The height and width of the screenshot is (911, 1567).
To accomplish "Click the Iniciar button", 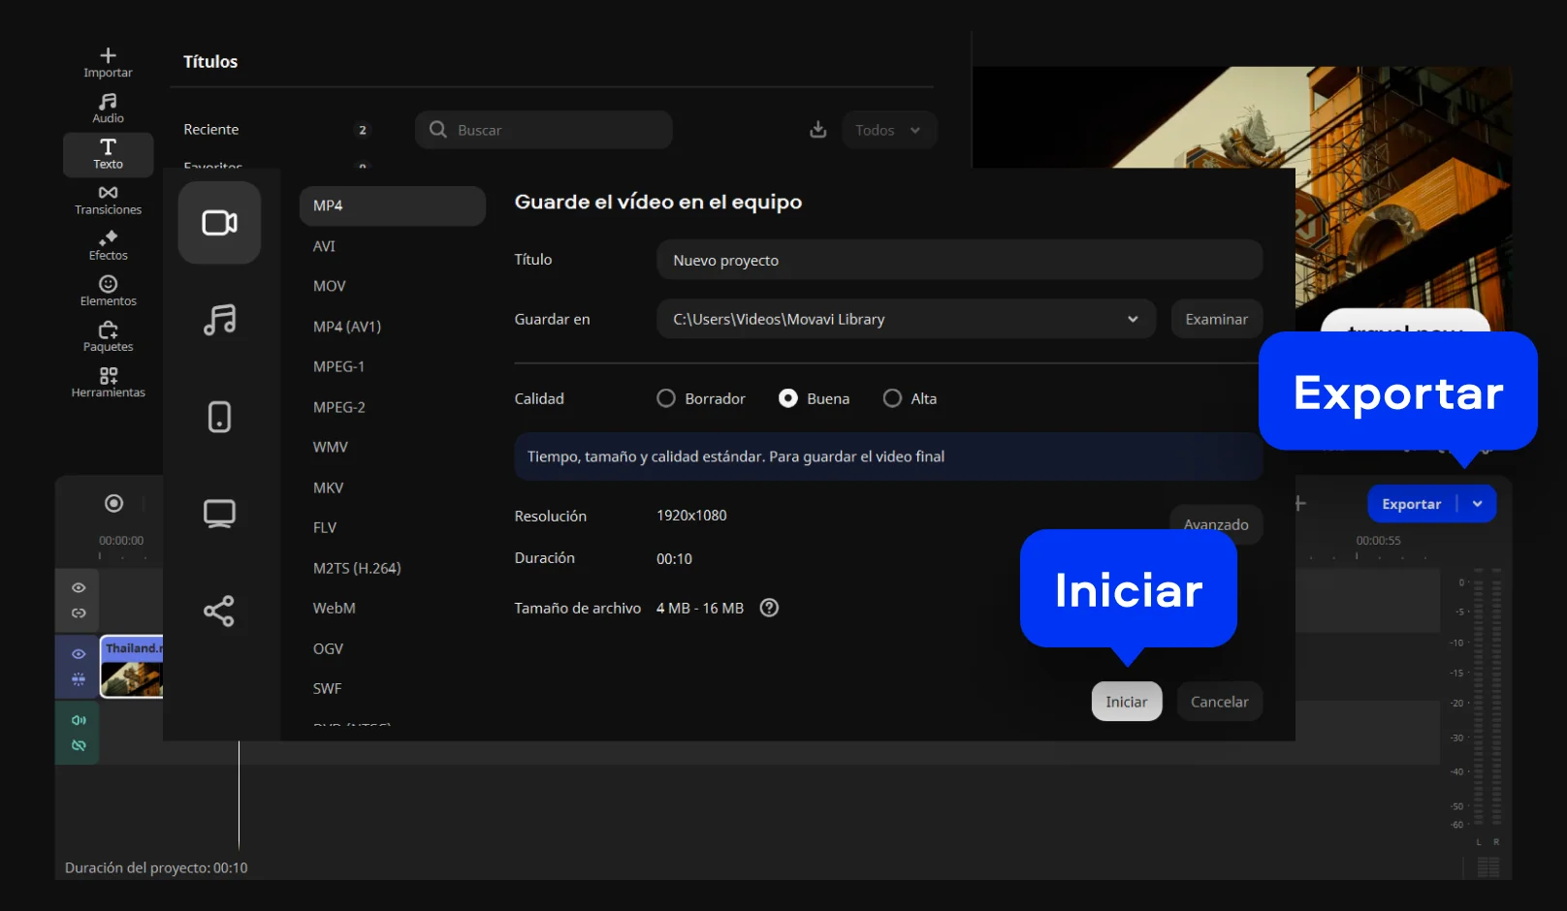I will (1126, 702).
